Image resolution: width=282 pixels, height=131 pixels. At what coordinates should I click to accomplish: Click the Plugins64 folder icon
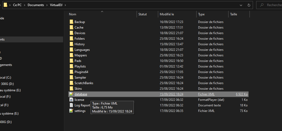pos(71,72)
